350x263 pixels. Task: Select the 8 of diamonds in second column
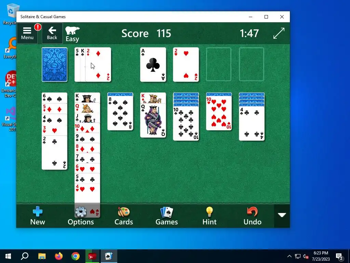pos(87,148)
